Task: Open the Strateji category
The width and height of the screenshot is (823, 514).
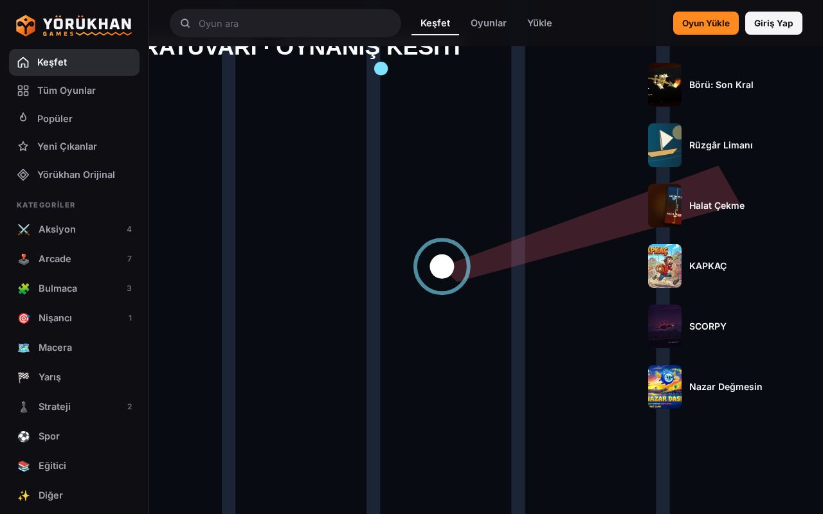Action: (74, 407)
